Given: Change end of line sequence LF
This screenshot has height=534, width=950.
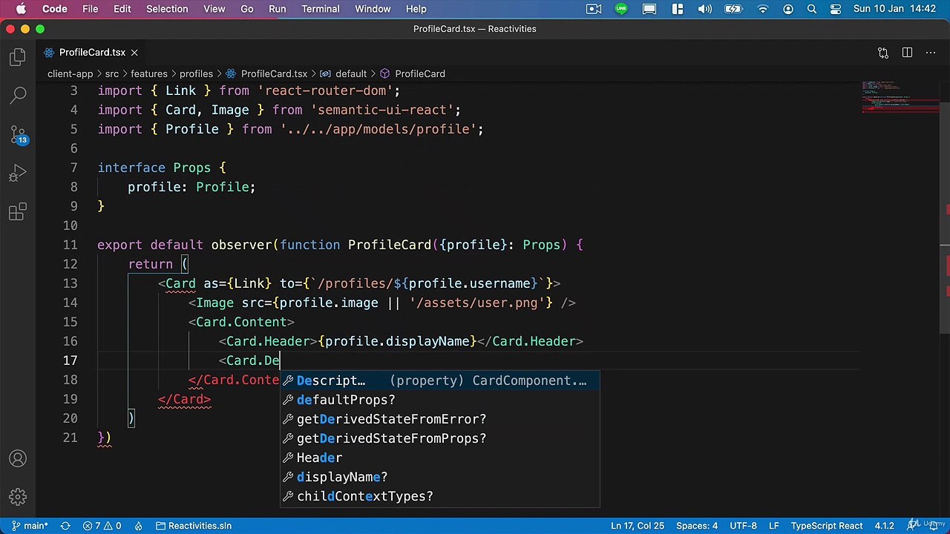Looking at the screenshot, I should pyautogui.click(x=773, y=526).
